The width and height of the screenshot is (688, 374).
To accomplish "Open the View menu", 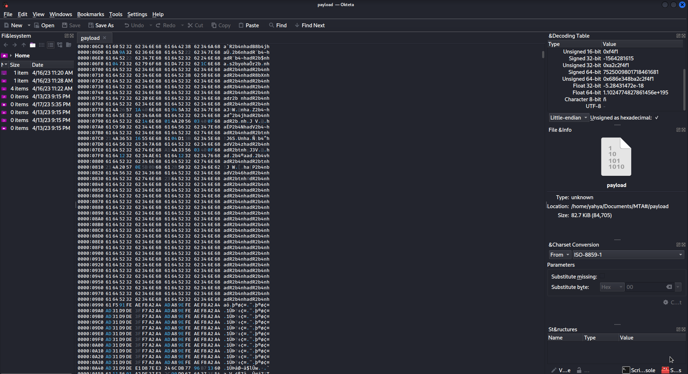I will 38,14.
